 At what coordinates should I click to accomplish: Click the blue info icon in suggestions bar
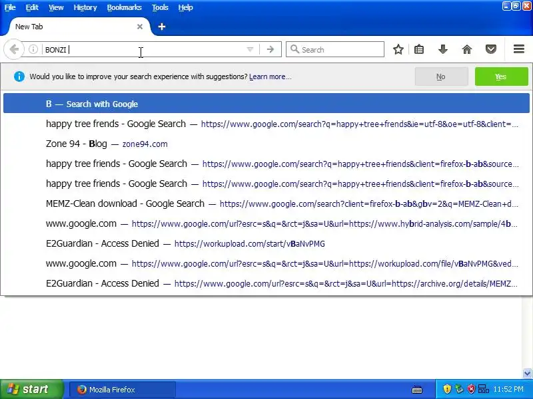pos(19,76)
